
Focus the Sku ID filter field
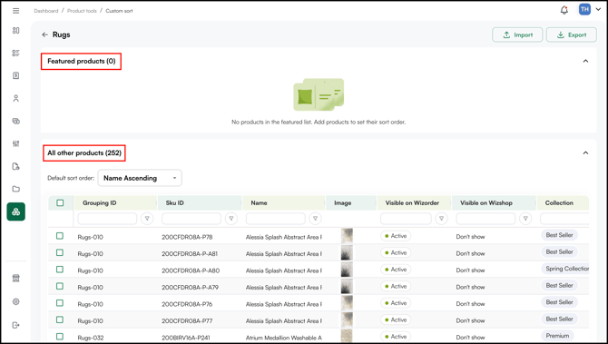[x=191, y=219]
